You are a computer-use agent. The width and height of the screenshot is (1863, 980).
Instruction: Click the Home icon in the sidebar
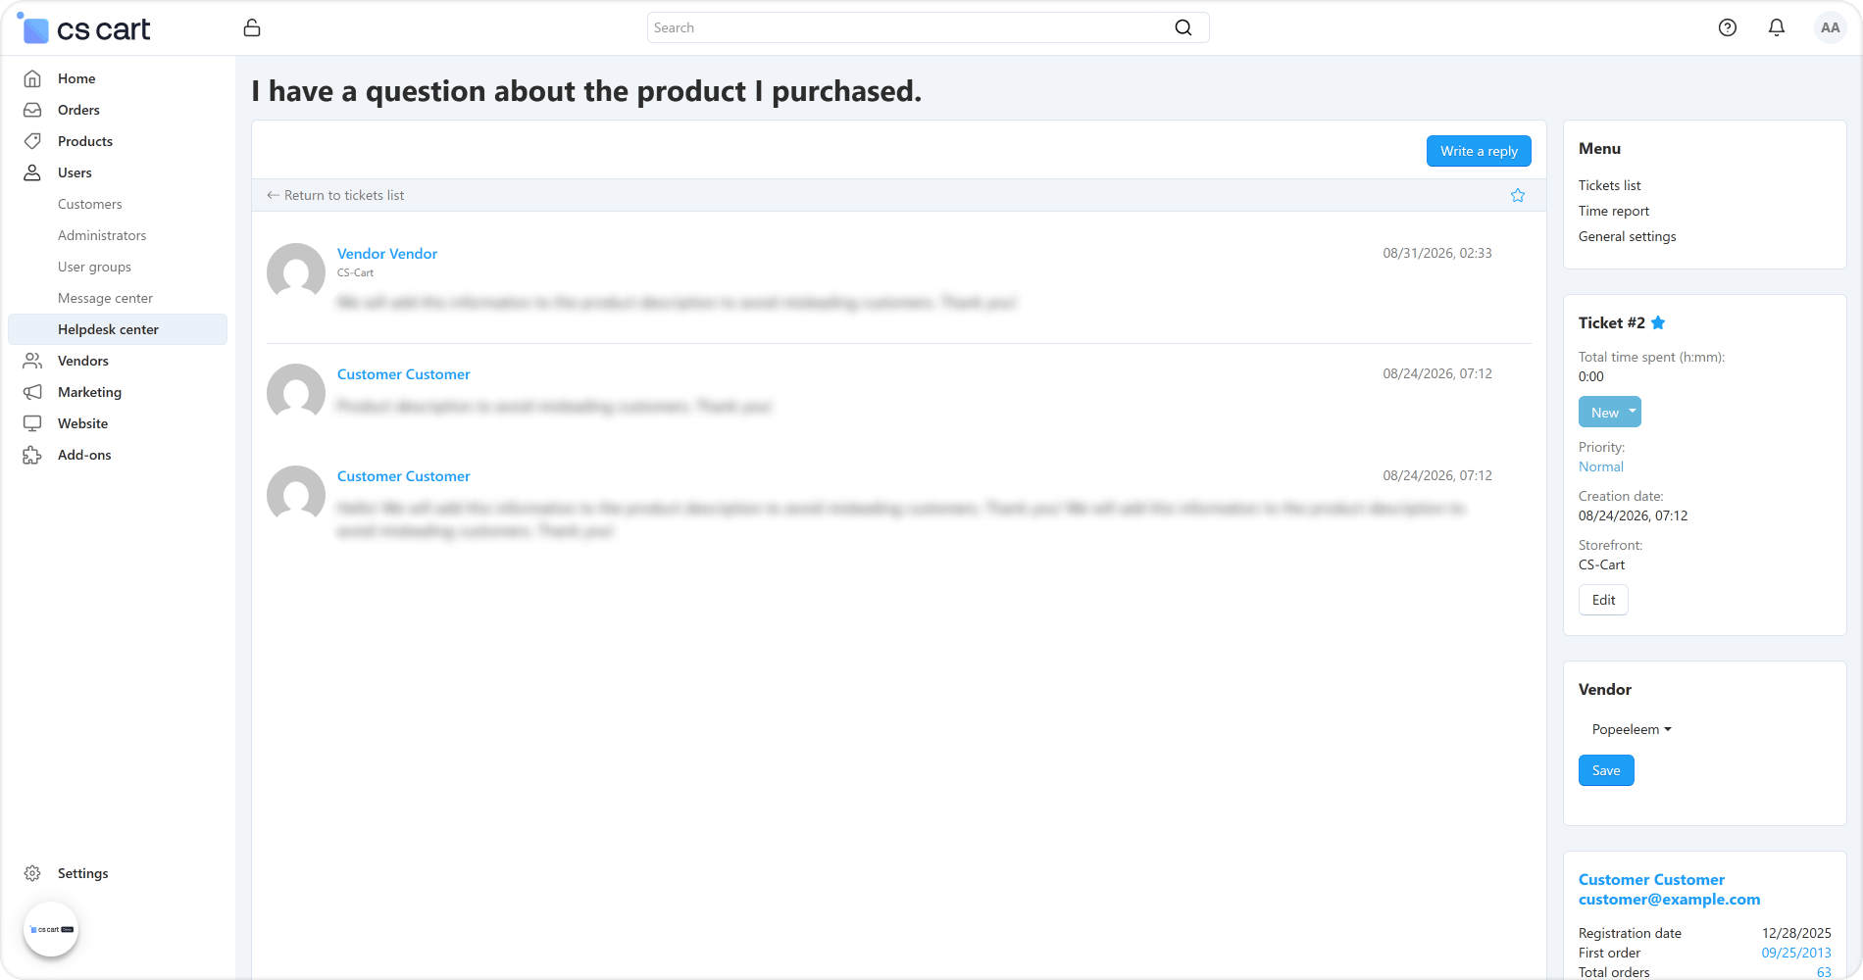coord(32,78)
